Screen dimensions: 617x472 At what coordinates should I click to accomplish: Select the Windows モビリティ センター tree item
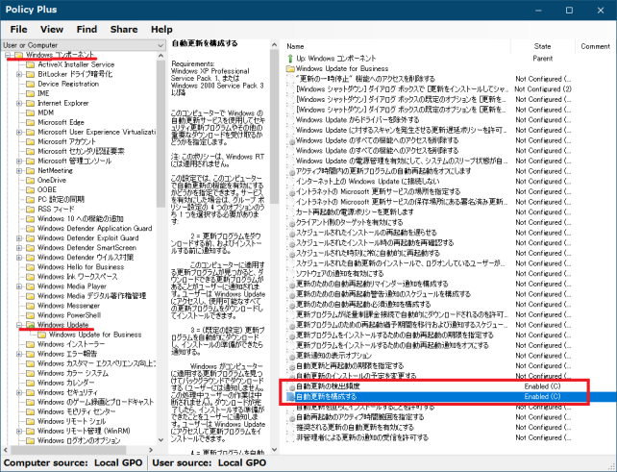(x=76, y=411)
